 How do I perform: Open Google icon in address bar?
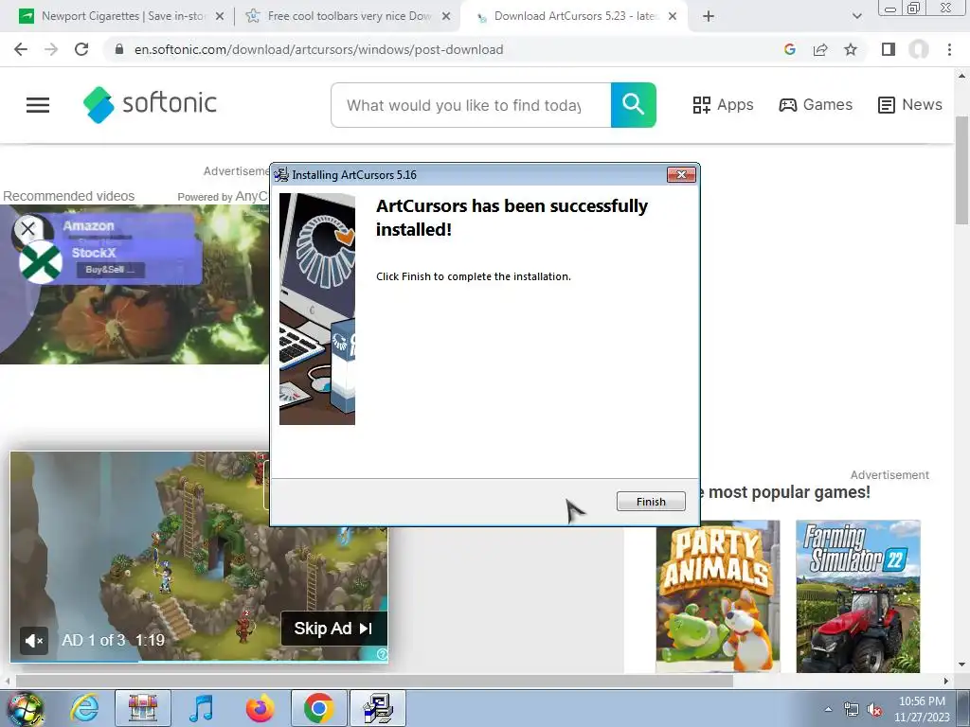click(789, 49)
